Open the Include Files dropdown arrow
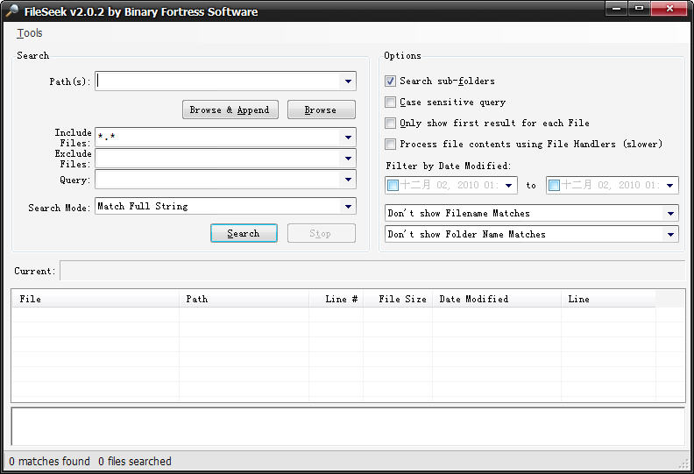This screenshot has width=694, height=474. 349,138
